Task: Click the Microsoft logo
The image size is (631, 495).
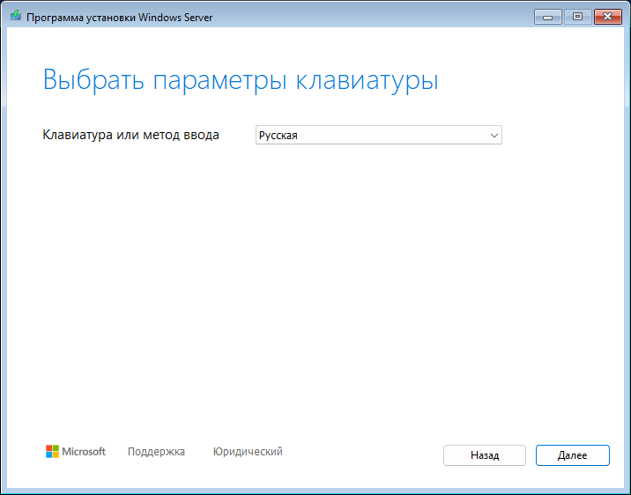Action: tap(76, 452)
